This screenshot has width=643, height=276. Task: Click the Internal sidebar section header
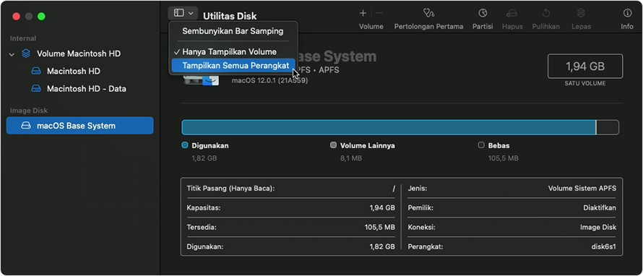23,38
